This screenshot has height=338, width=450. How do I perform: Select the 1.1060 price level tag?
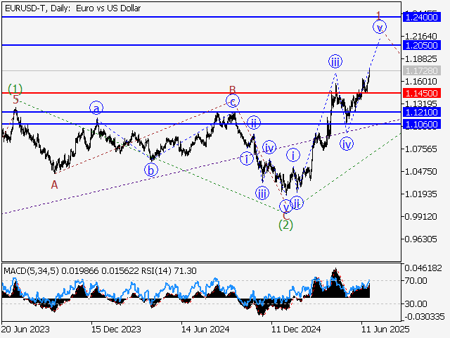[x=422, y=124]
